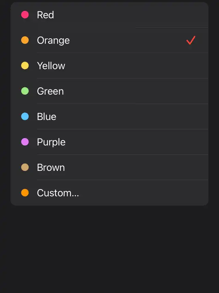
Task: Pick the Brown label
Action: click(51, 167)
